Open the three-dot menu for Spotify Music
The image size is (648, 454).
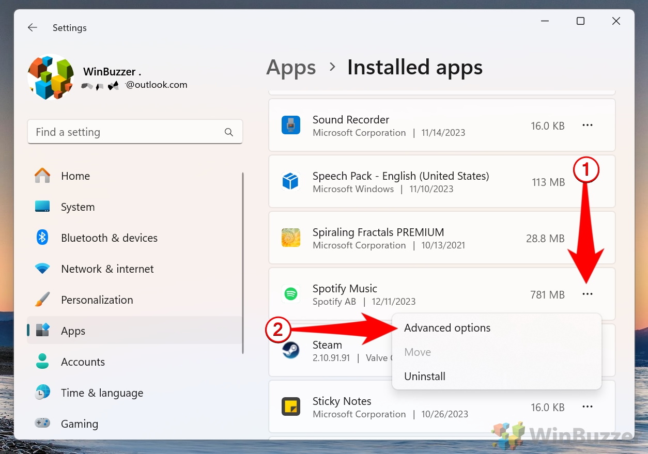(588, 294)
